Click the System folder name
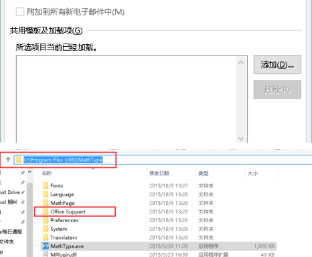 [x=59, y=229]
